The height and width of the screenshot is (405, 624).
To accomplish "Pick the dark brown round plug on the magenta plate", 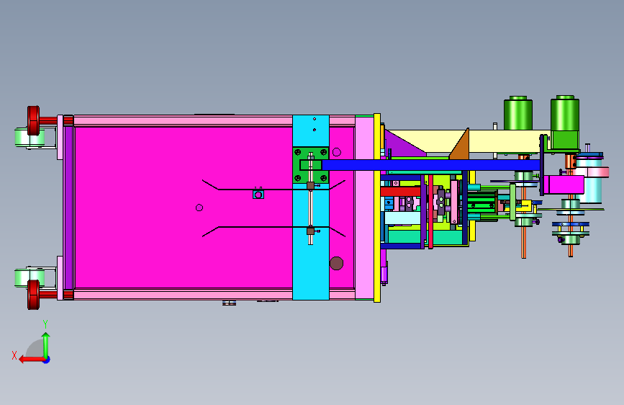I will 336,263.
